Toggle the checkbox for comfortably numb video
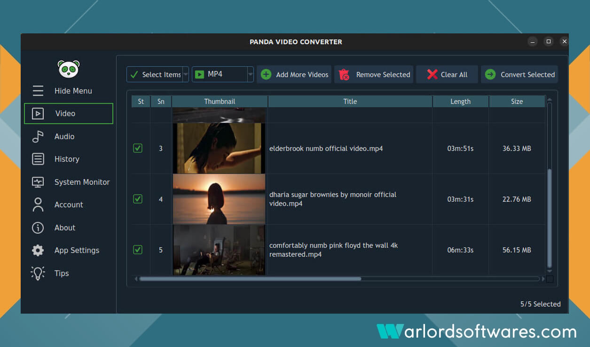The height and width of the screenshot is (347, 590). coord(138,250)
